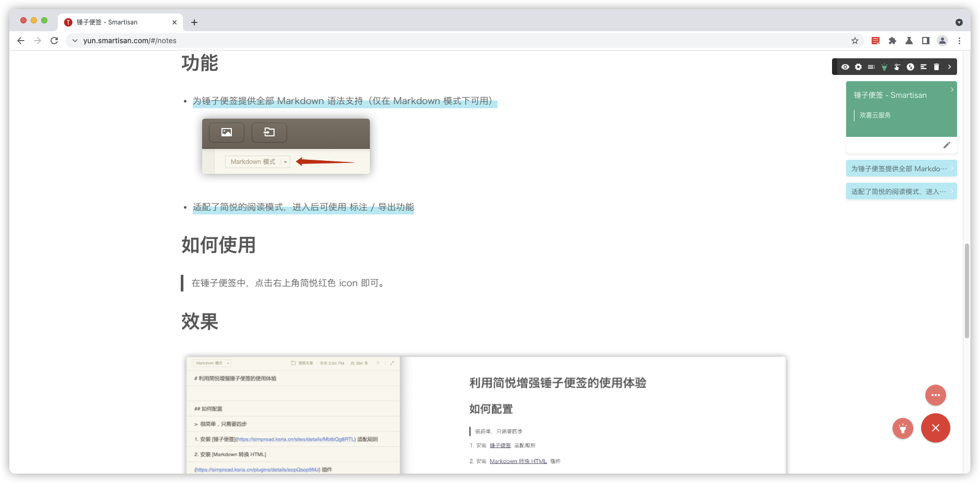Collapse annotation toolbar with right chevron
Image resolution: width=980 pixels, height=483 pixels.
click(x=949, y=67)
